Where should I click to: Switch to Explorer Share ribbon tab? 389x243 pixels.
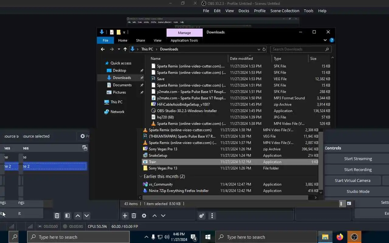pyautogui.click(x=140, y=40)
